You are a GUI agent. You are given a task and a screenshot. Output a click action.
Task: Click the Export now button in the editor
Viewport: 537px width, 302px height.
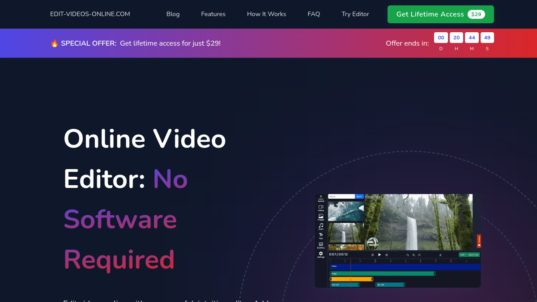pyautogui.click(x=473, y=255)
